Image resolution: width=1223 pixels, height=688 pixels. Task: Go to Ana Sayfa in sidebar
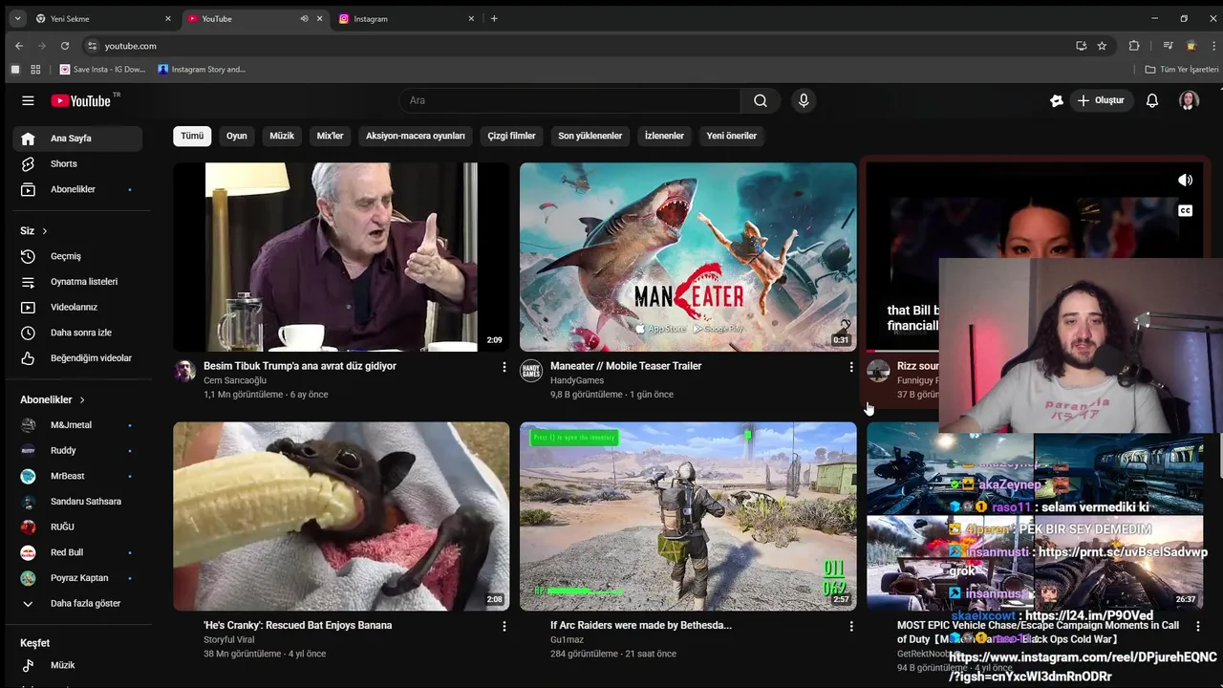[77, 139]
